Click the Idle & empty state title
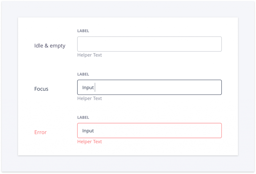256x174 pixels. pos(50,46)
